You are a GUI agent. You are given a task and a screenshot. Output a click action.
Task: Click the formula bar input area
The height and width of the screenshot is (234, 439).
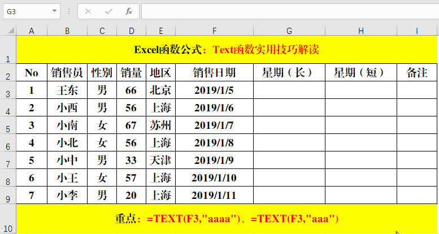(x=290, y=11)
